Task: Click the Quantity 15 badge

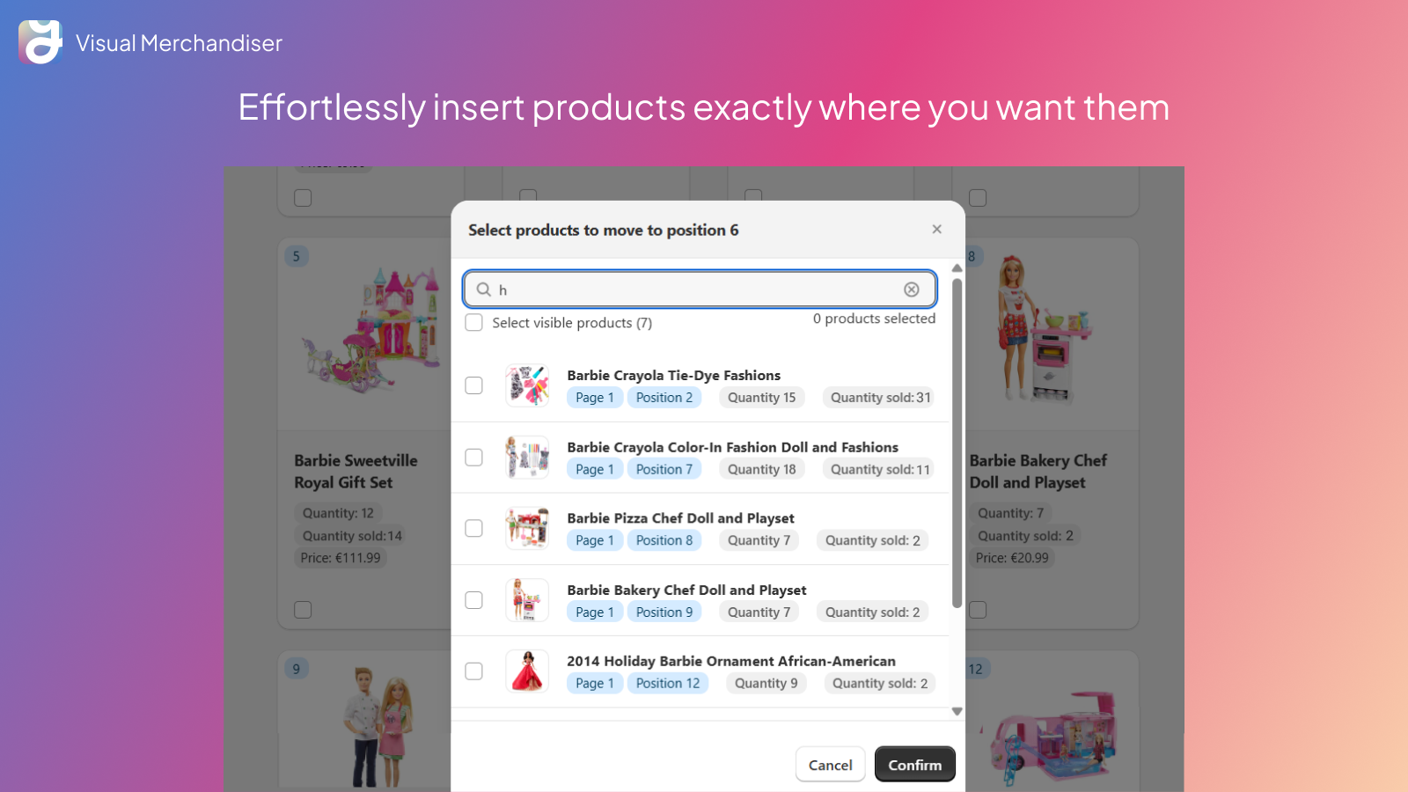Action: pos(761,398)
